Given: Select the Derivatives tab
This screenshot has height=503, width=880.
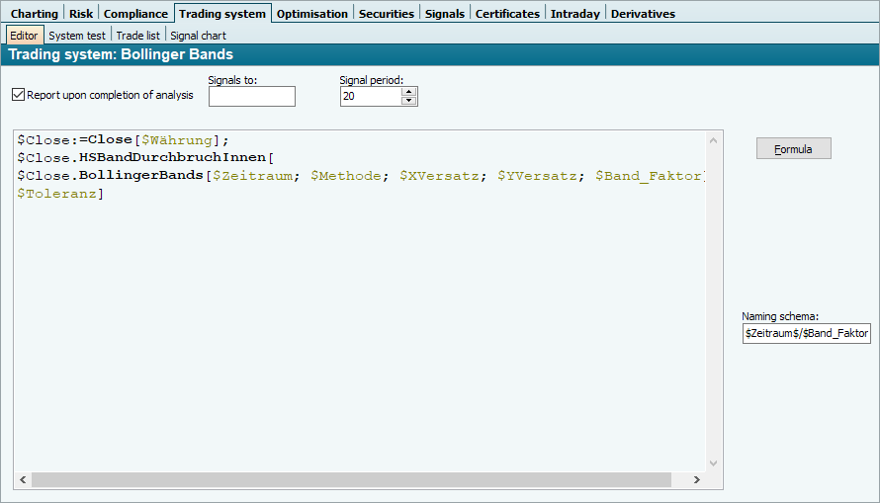Looking at the screenshot, I should [643, 14].
